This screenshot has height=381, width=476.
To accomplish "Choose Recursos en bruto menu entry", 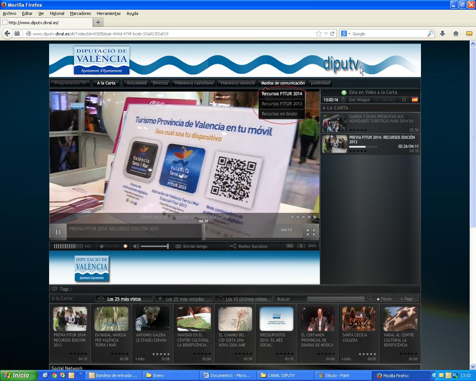I will click(282, 114).
